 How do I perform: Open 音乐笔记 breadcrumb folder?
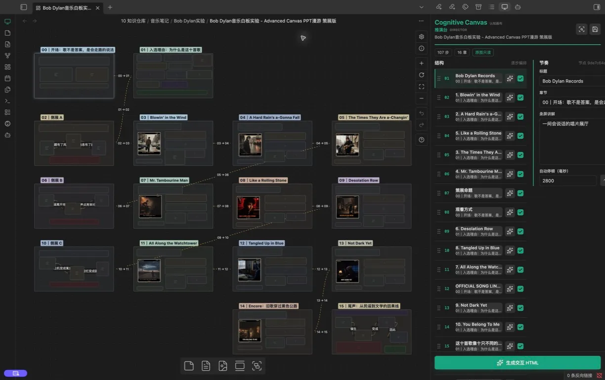tap(160, 21)
